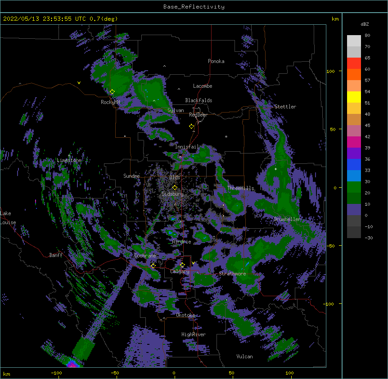Viewport: 388px width, 379px height.
Task: Click the RedDeer city label
Action: (198, 115)
